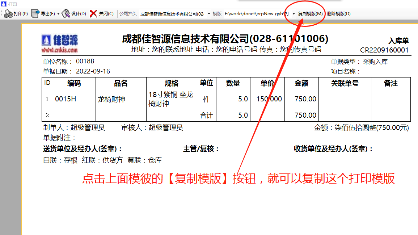Click the 设计(D) label button
The height and width of the screenshot is (235, 418).
click(79, 14)
